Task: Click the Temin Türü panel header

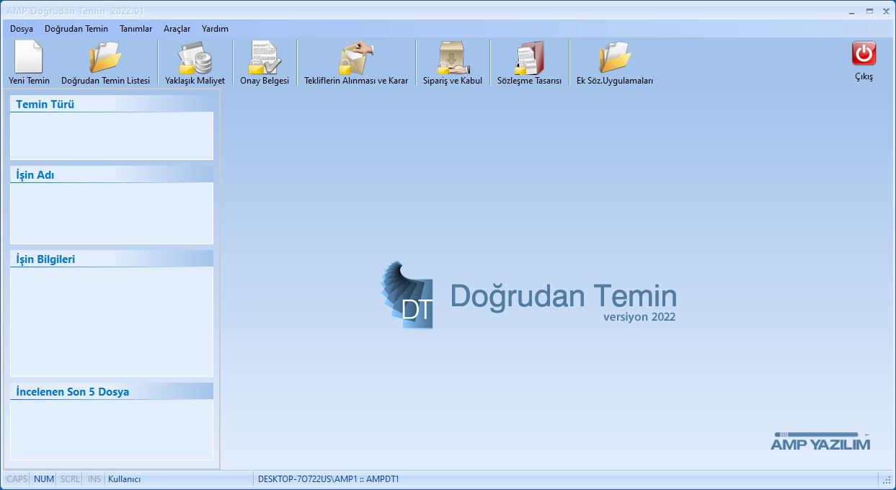Action: point(112,104)
